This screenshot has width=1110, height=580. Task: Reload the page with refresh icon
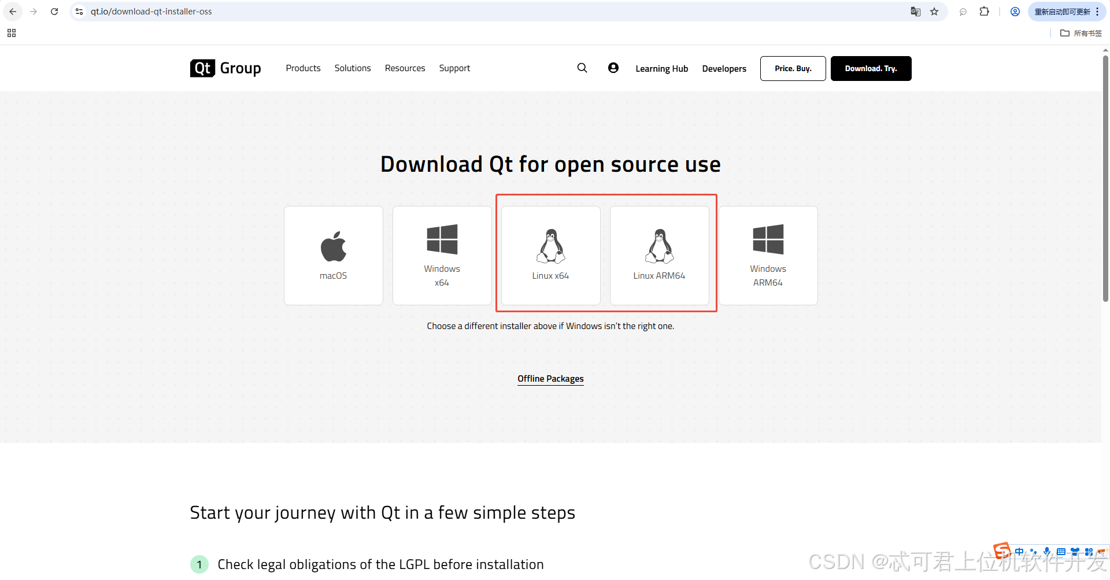click(x=54, y=12)
